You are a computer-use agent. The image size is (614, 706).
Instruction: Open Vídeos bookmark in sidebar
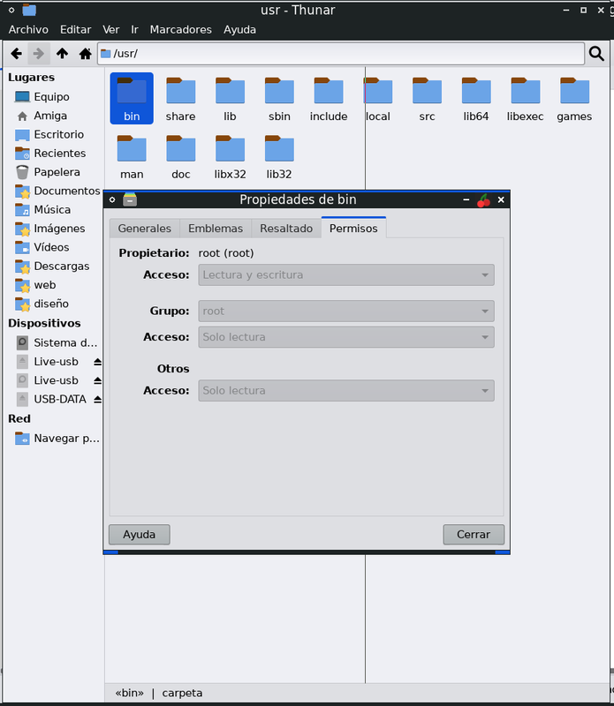tap(53, 247)
